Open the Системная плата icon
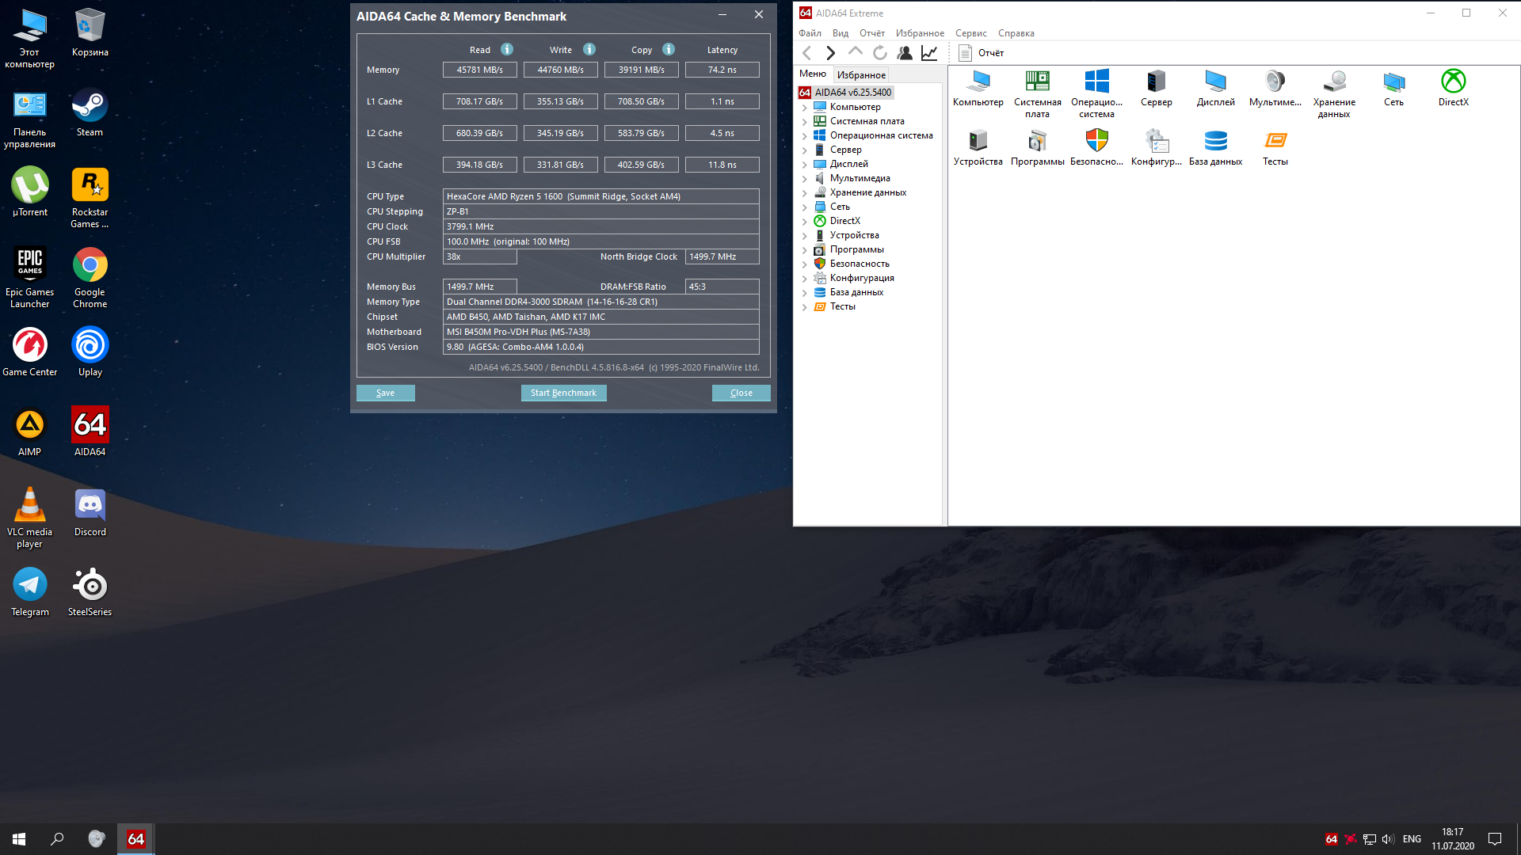 click(1037, 82)
